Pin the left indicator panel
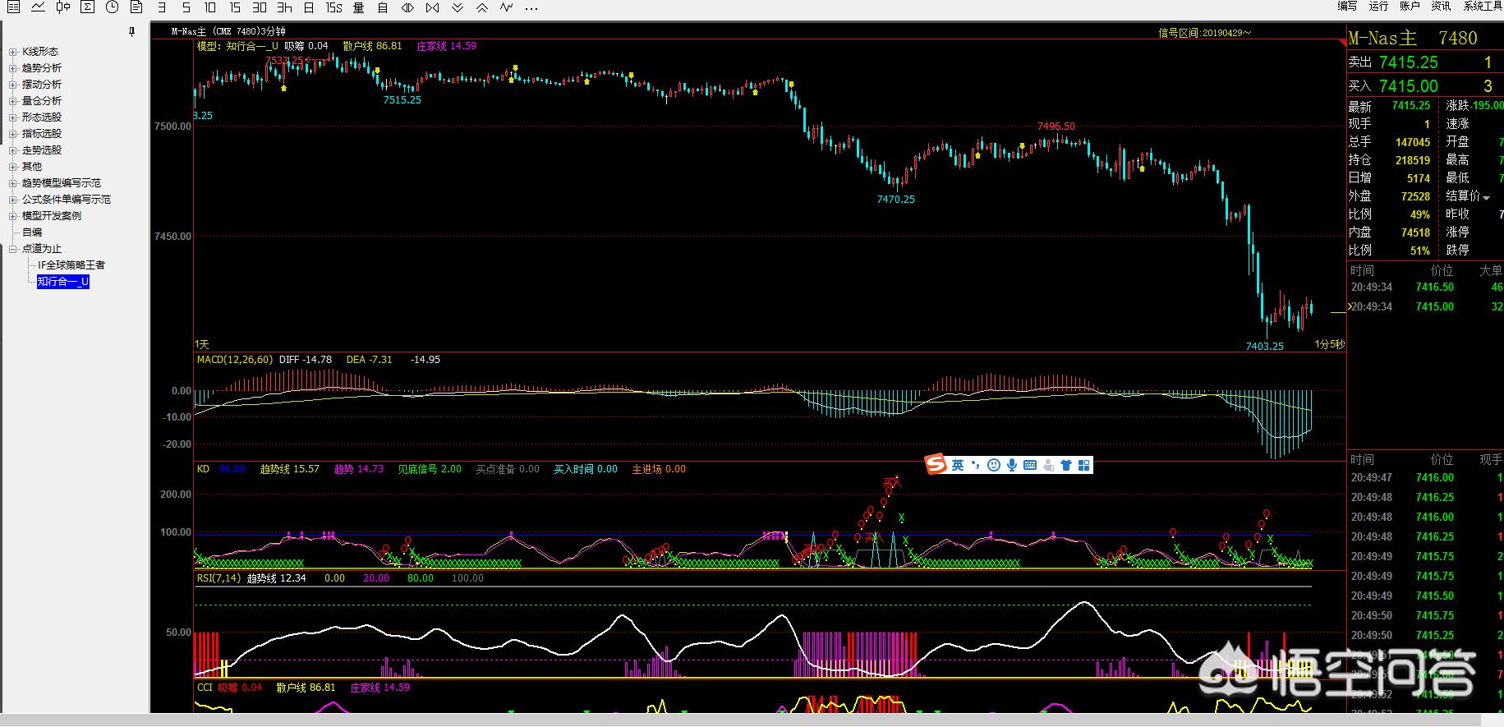The height and width of the screenshot is (727, 1504). pyautogui.click(x=131, y=32)
